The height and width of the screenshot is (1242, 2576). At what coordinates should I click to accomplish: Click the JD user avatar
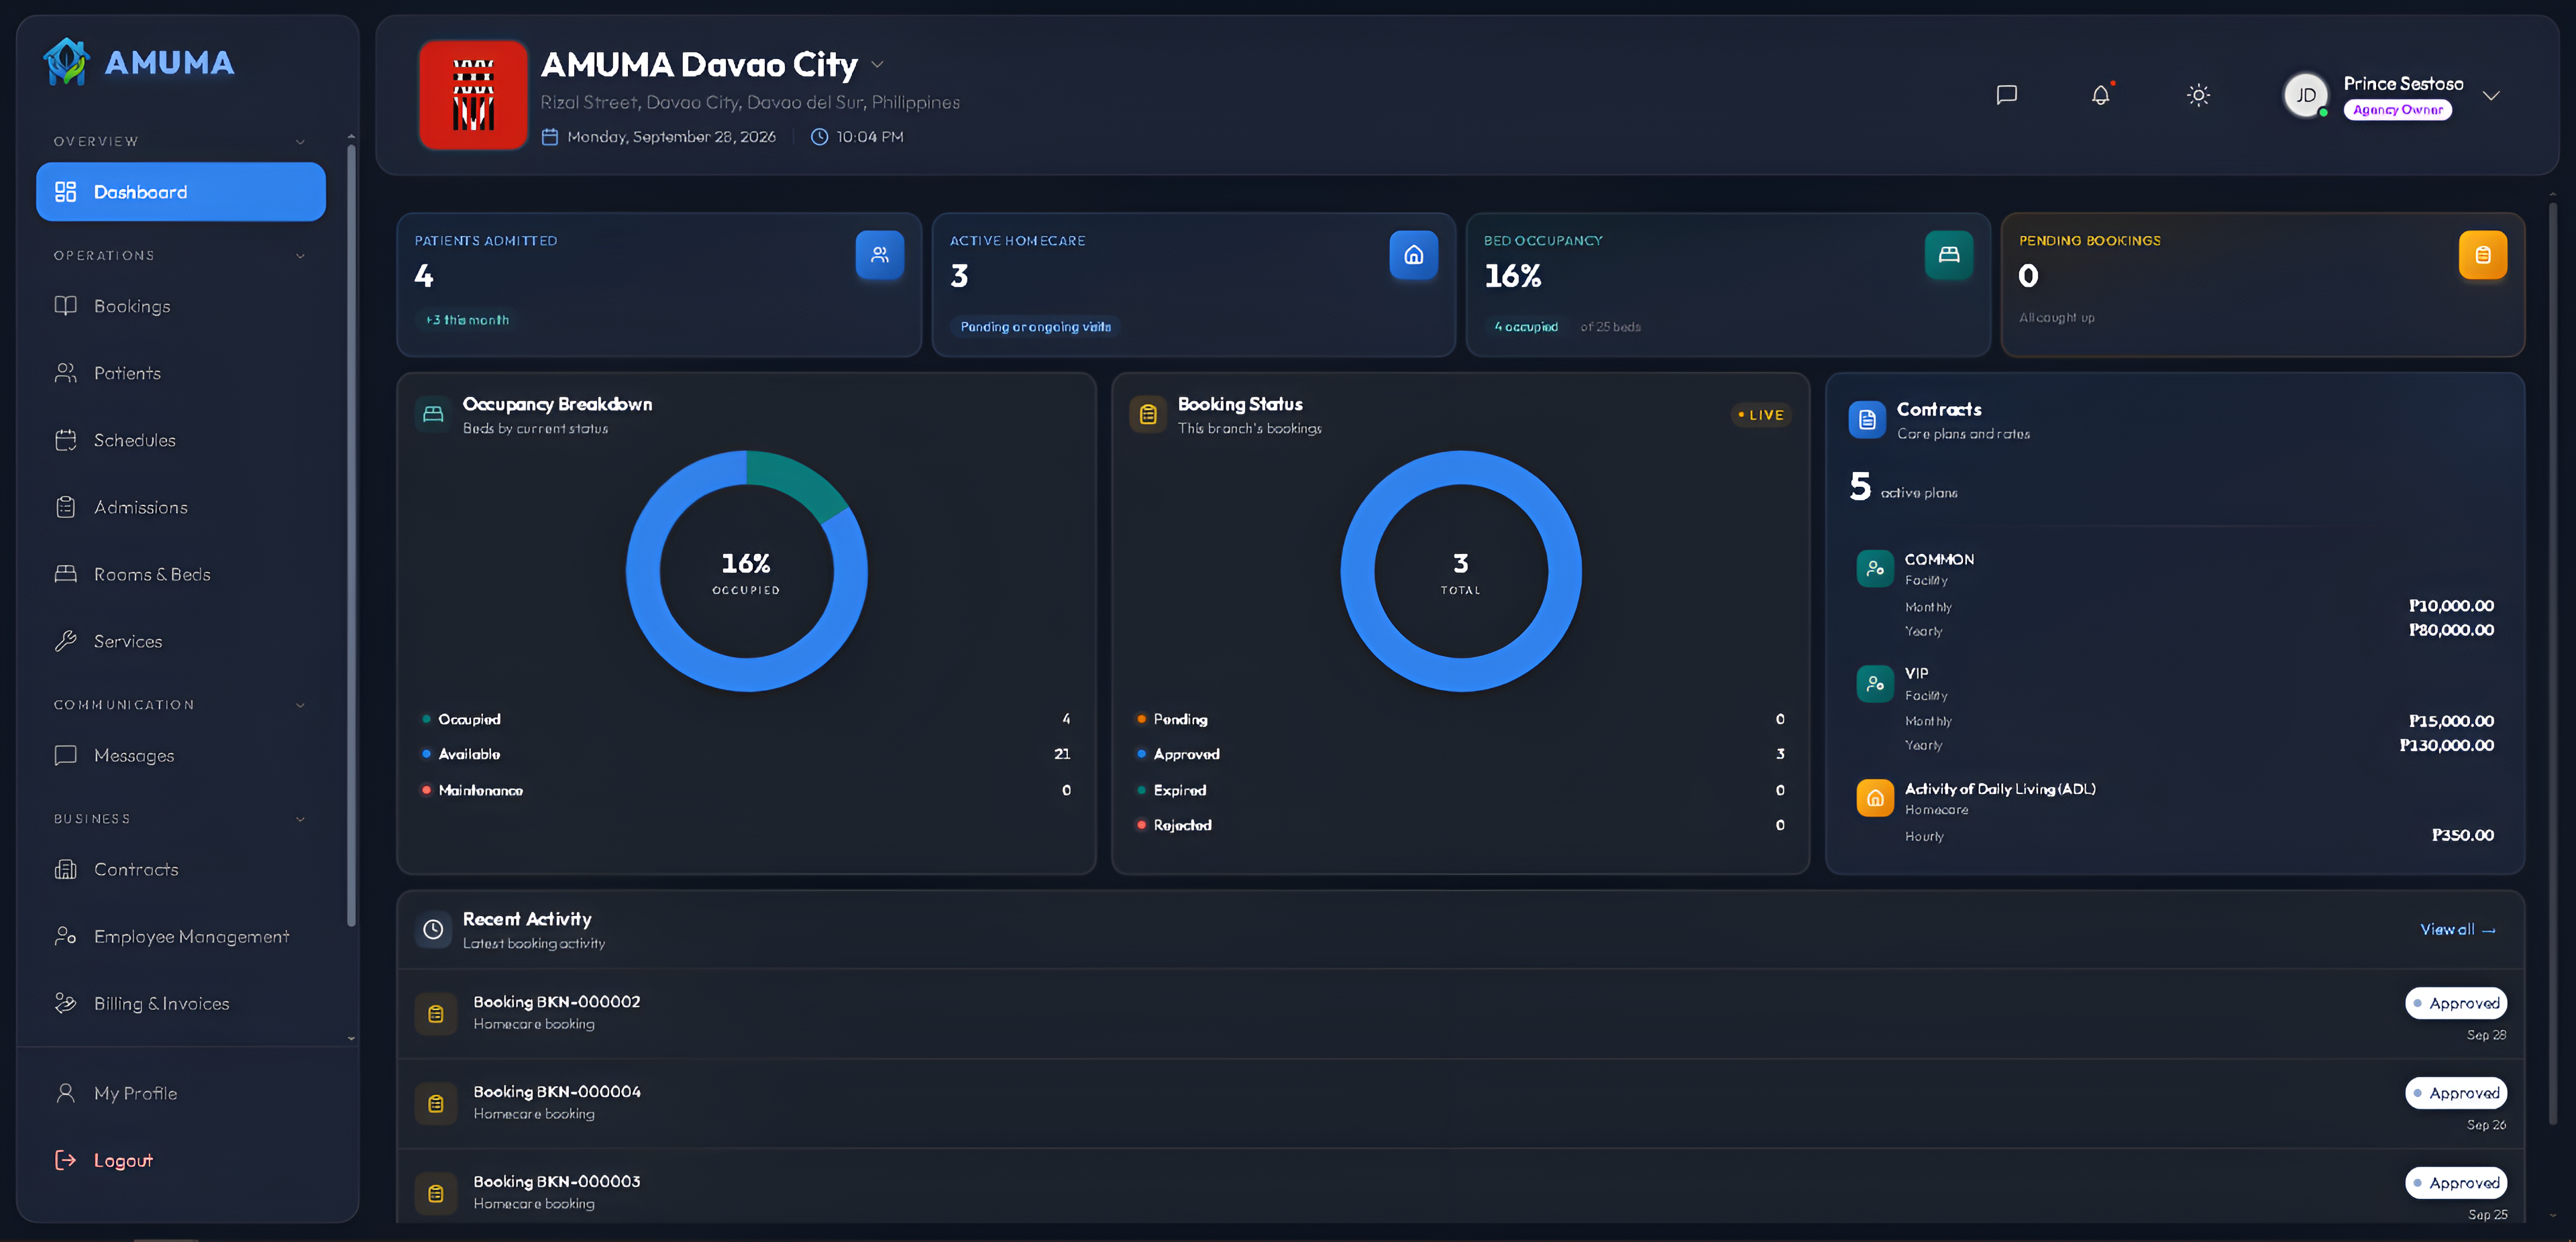click(2306, 96)
